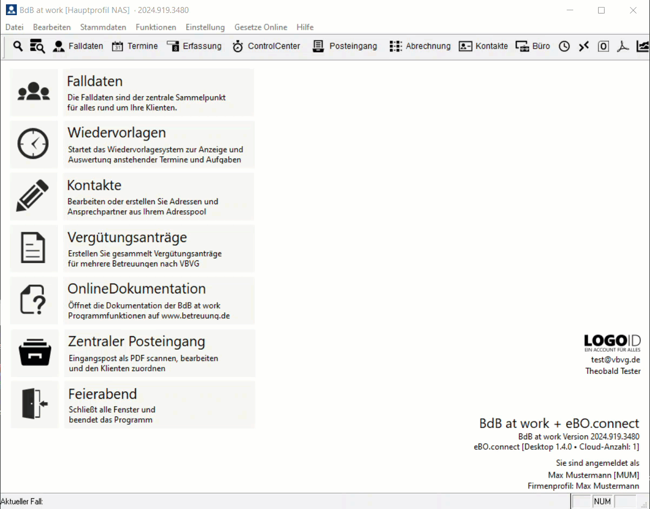Open Posteingang from the toolbar
Viewport: 650px width, 509px height.
click(x=345, y=46)
